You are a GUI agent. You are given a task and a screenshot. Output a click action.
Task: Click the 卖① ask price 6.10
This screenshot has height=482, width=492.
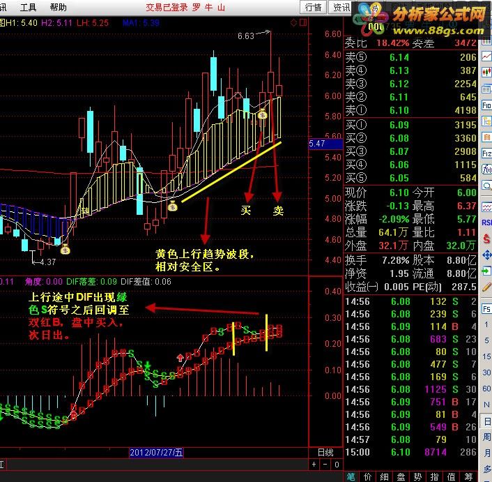pos(399,110)
